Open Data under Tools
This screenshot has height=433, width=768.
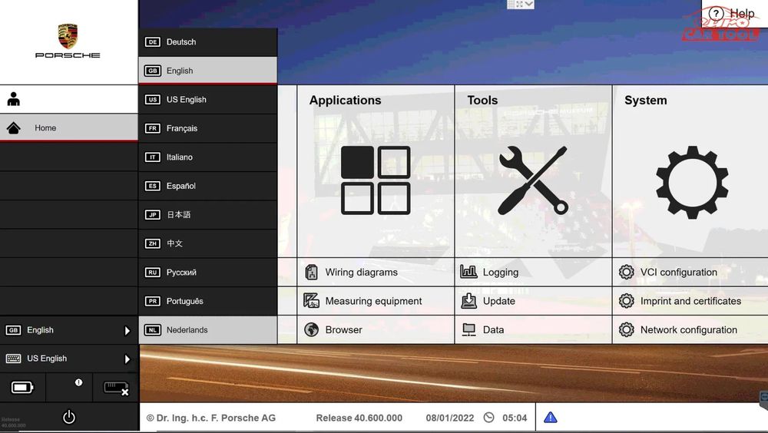[x=534, y=330]
